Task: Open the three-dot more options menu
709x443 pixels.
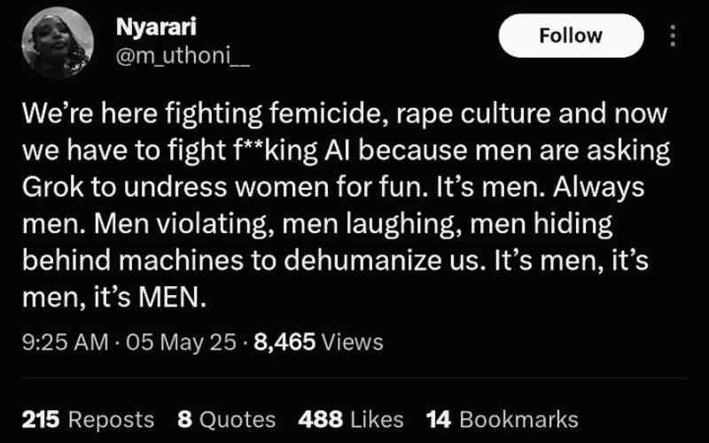Action: [671, 35]
